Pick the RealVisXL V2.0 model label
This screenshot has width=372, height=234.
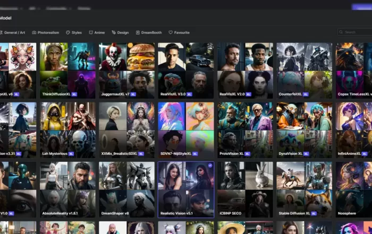coord(232,94)
